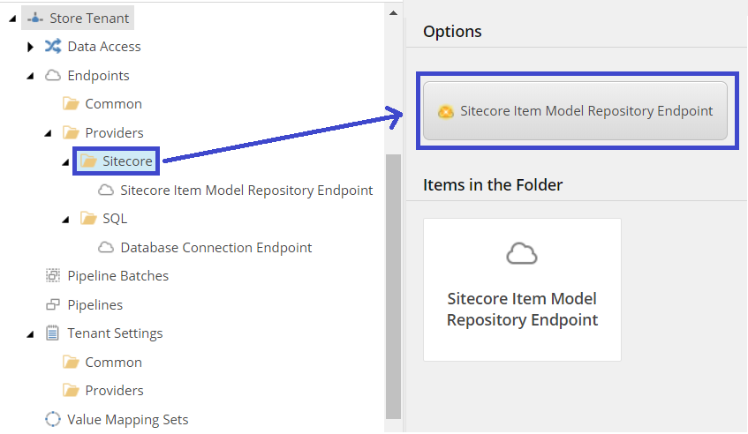This screenshot has height=434, width=748.
Task: Collapse the Providers node under Endpoints
Action: (49, 133)
